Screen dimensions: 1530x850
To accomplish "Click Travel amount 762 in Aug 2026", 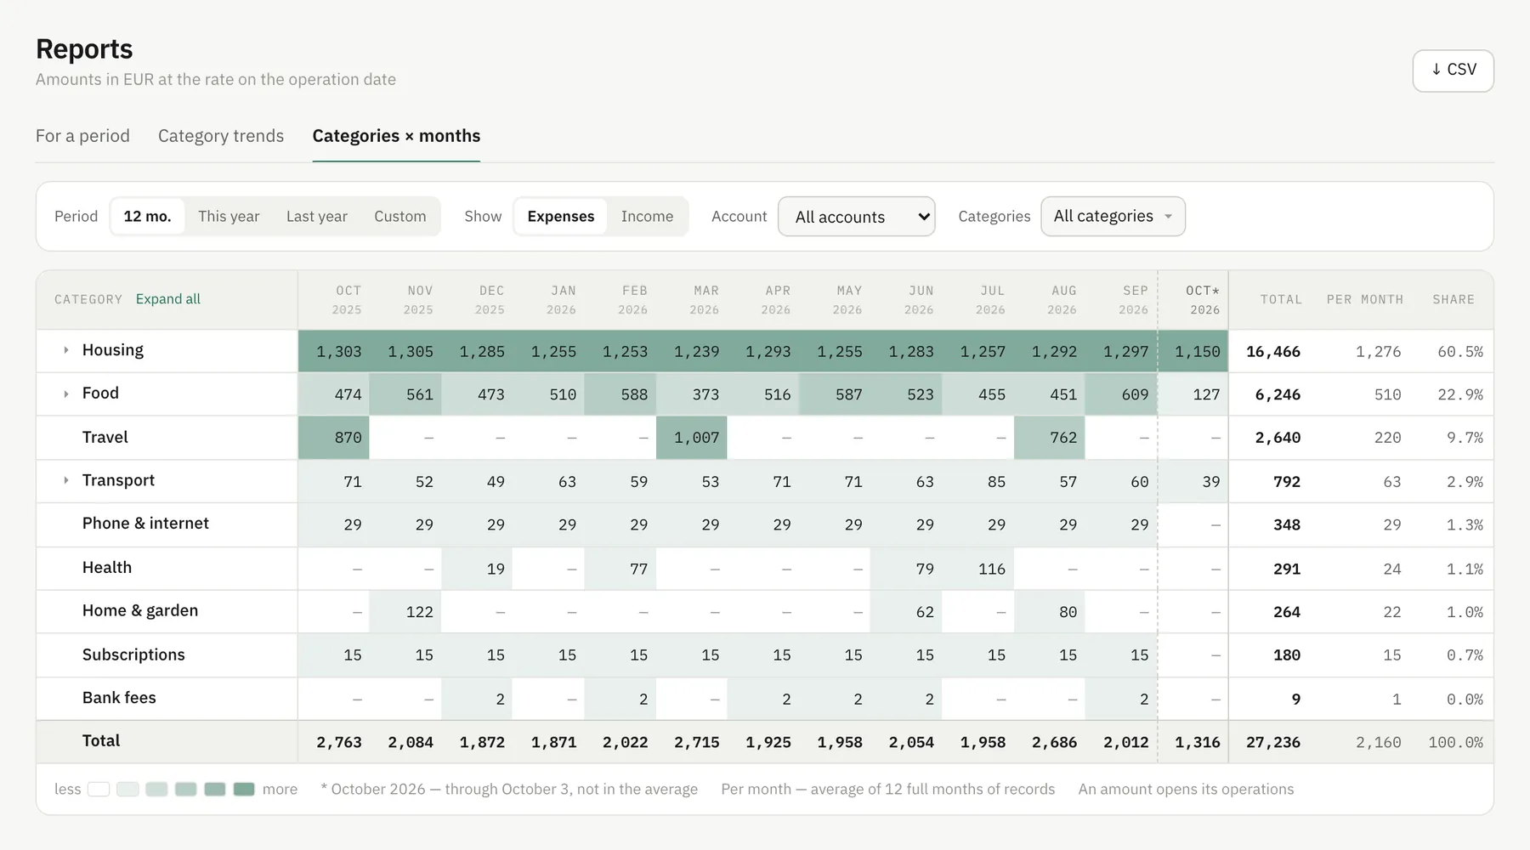I will (x=1050, y=438).
